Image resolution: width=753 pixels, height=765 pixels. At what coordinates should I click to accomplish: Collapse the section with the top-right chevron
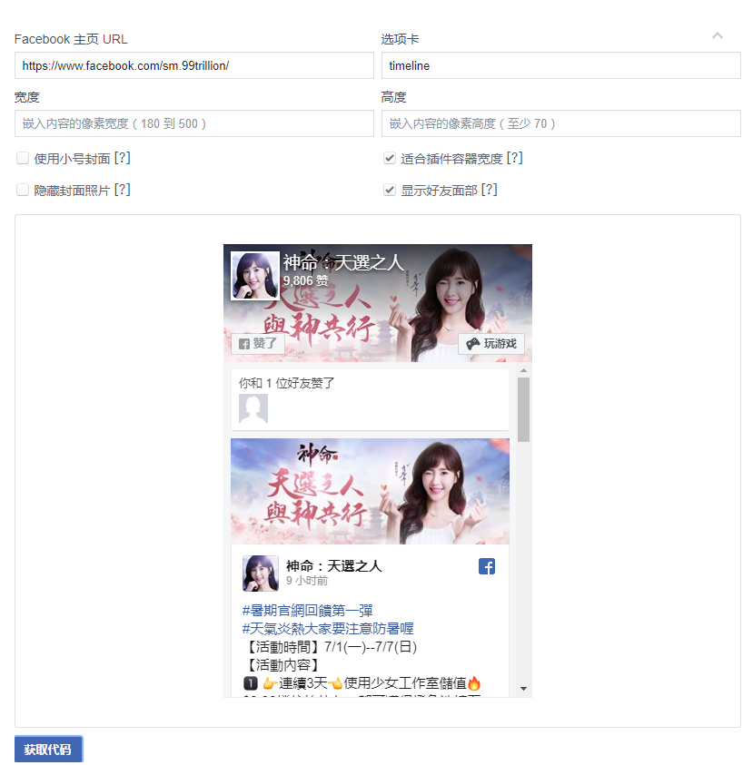click(x=717, y=35)
